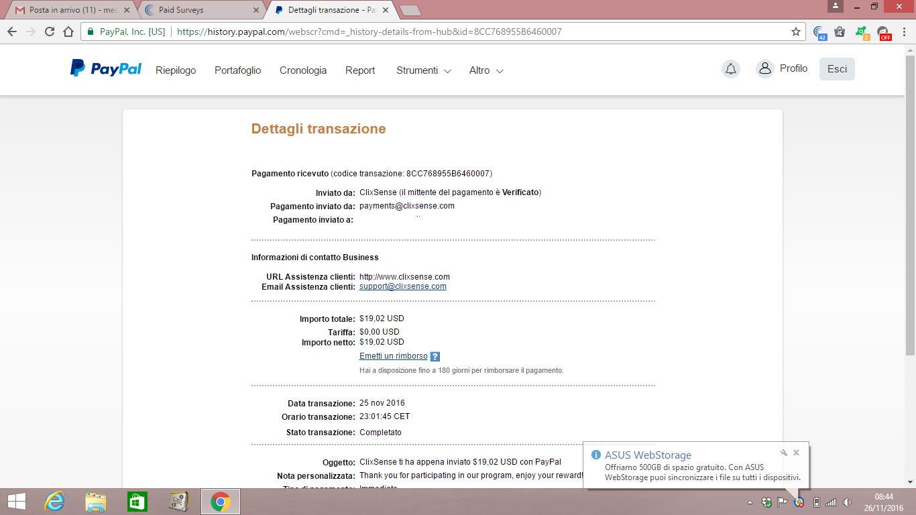Select the Dettagli transazione browser tab

point(331,10)
